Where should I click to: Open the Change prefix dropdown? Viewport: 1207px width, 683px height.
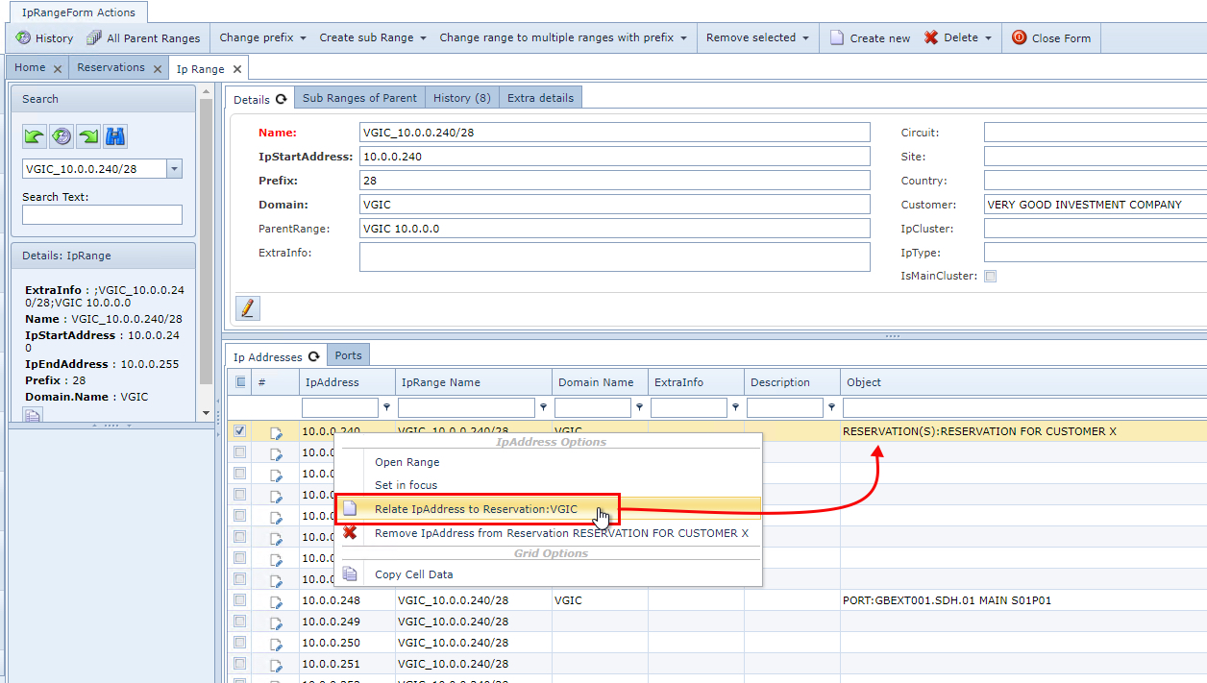262,38
